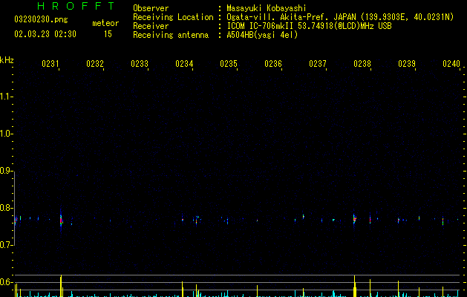Click the 1.0 kHz axis label
The height and width of the screenshot is (297, 467).
point(6,134)
